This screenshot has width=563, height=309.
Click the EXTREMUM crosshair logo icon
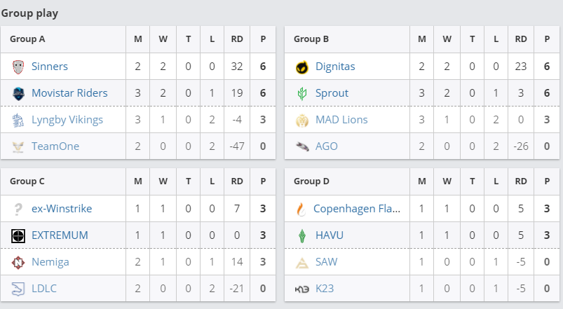[18, 235]
